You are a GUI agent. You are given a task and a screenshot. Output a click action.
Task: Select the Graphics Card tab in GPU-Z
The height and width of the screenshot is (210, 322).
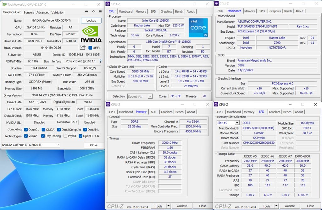(x=12, y=12)
